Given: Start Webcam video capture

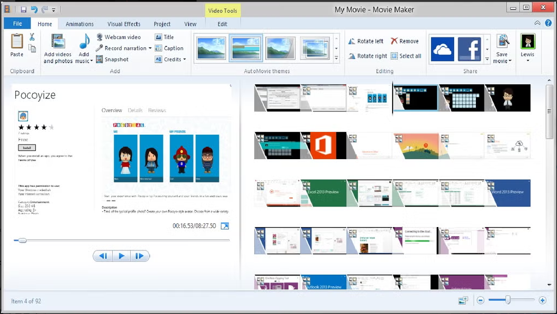Looking at the screenshot, I should [x=119, y=37].
